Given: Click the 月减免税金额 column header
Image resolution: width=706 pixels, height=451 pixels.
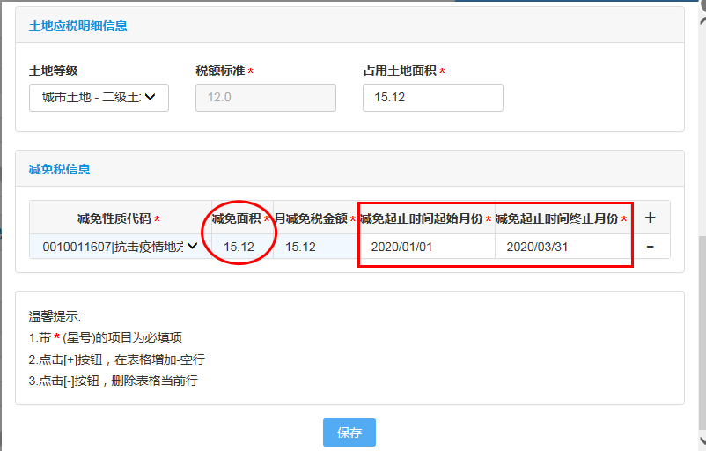Looking at the screenshot, I should pyautogui.click(x=315, y=218).
